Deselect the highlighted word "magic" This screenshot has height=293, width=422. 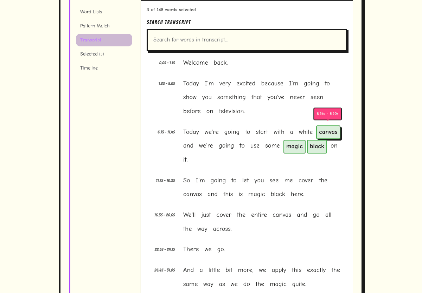[294, 146]
